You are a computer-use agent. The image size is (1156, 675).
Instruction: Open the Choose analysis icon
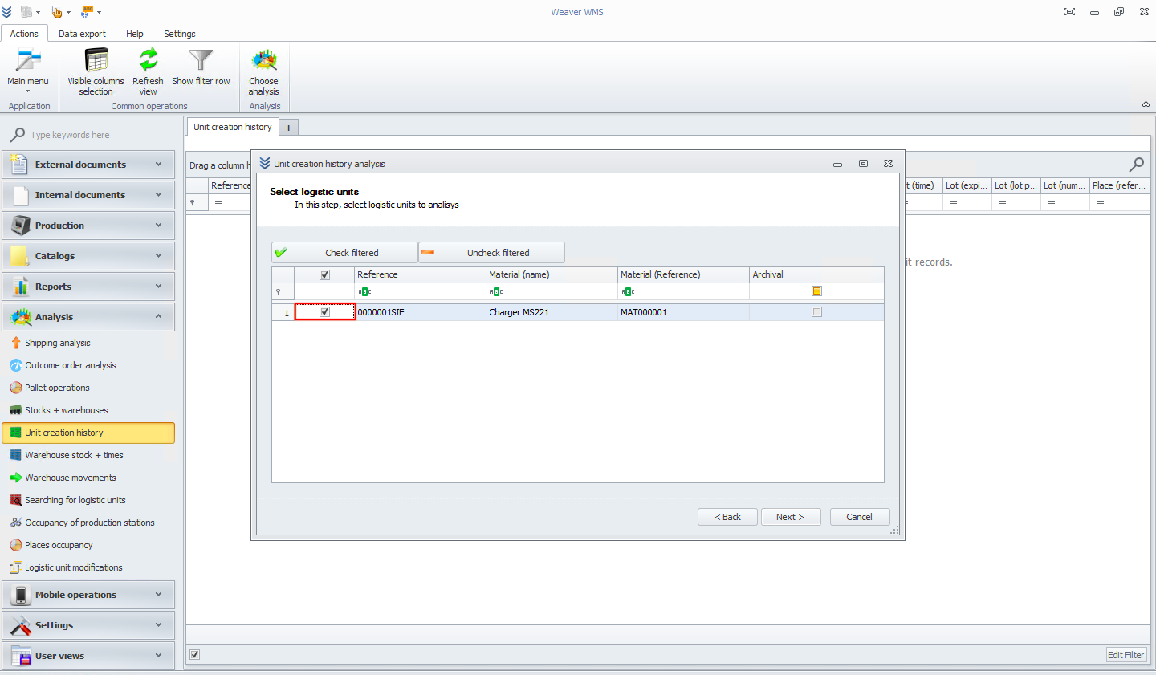click(x=264, y=61)
